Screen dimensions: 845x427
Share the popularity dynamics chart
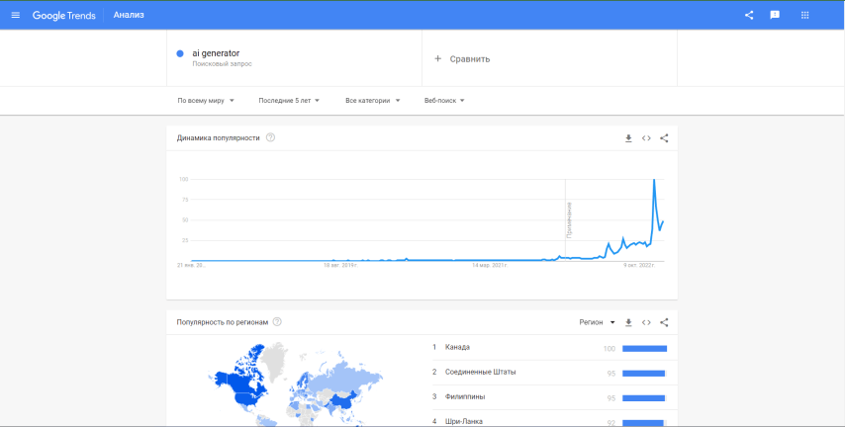coord(664,138)
